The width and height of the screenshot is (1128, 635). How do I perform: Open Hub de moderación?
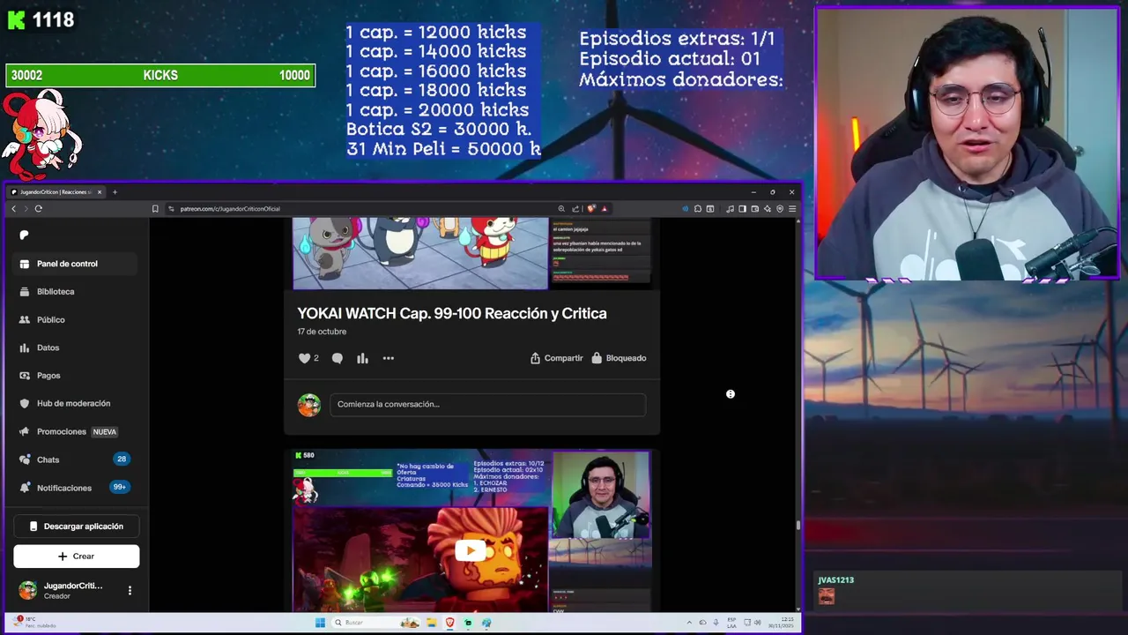point(76,403)
